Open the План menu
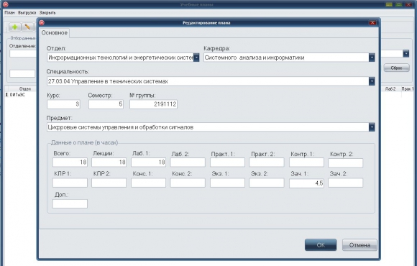 9,12
